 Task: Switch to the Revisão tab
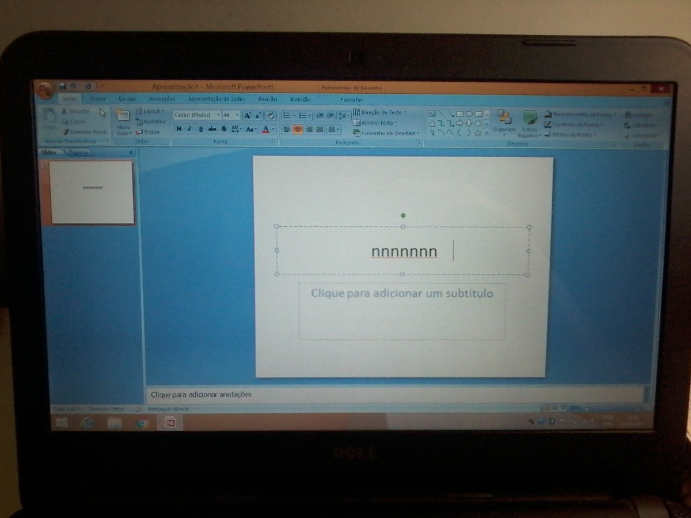coord(268,99)
